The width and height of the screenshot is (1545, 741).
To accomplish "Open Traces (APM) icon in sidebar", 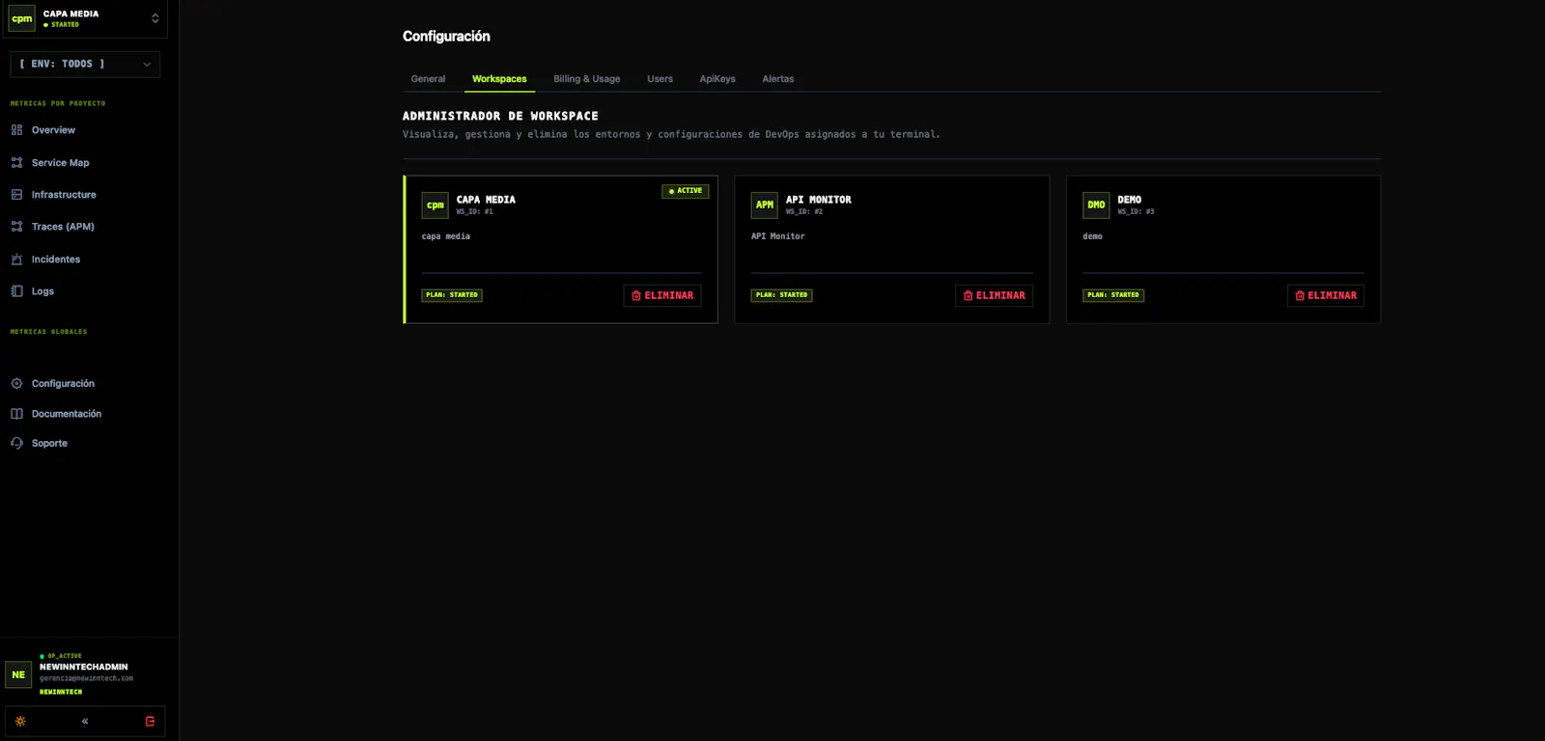I will [16, 227].
